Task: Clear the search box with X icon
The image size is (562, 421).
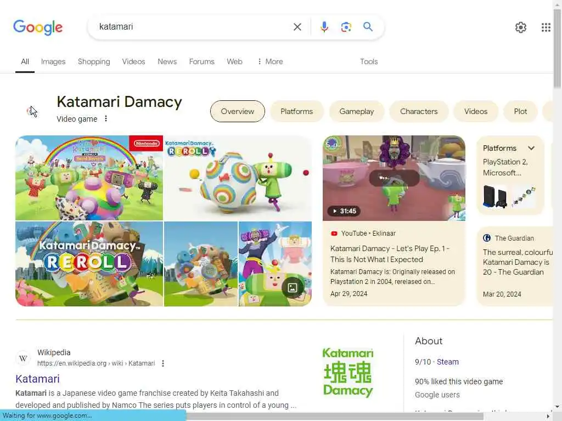Action: 297,27
